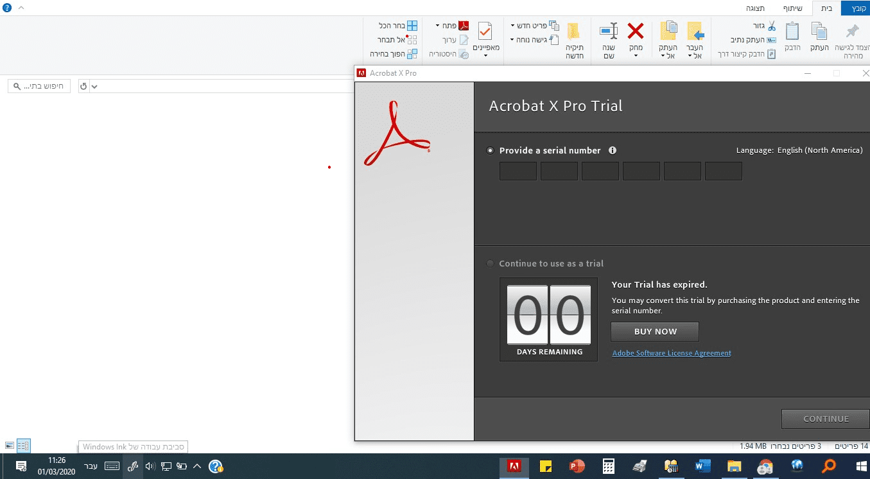Open Chrome from the taskbar
Viewport: 870px width, 479px height.
(765, 466)
